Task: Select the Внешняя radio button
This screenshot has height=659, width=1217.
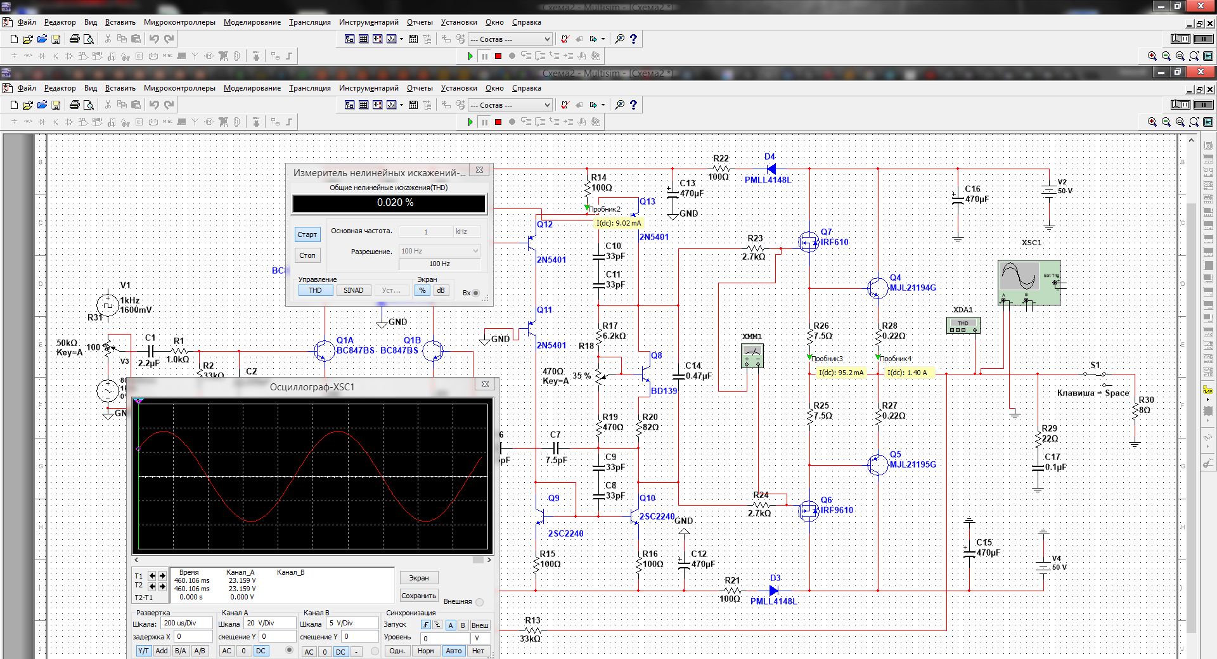Action: pyautogui.click(x=479, y=602)
